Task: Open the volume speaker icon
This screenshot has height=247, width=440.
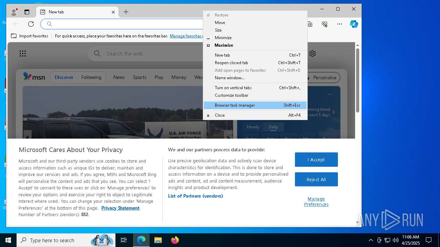Action: (x=396, y=240)
